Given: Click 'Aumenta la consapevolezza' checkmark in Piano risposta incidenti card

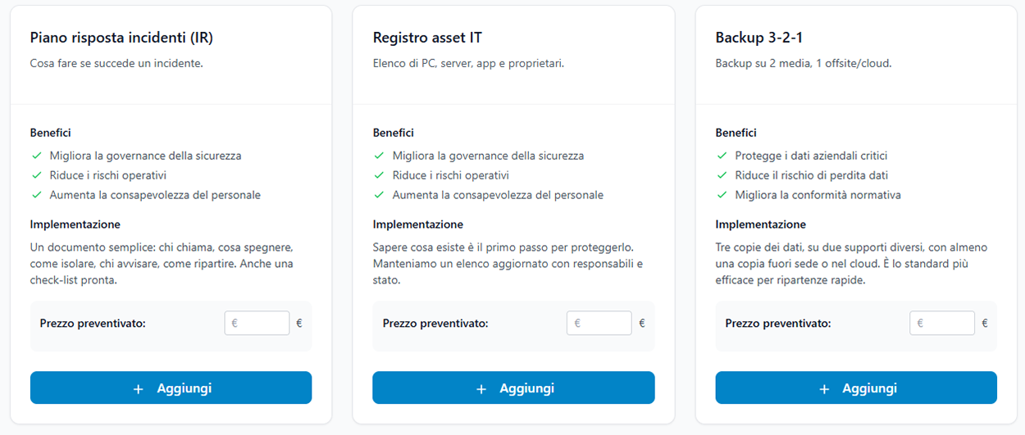Looking at the screenshot, I should [36, 195].
